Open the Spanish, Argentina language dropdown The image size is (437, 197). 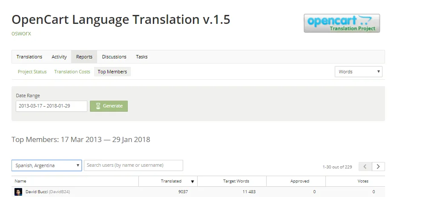click(46, 165)
